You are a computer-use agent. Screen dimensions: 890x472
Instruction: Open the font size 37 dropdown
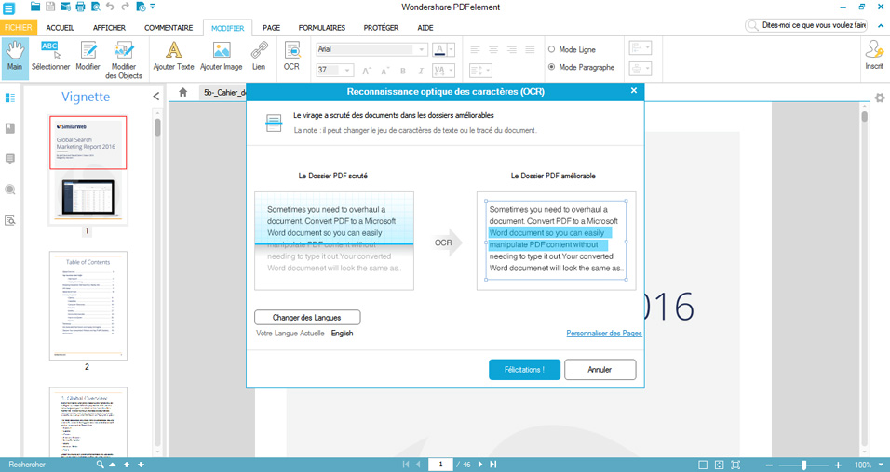pyautogui.click(x=348, y=71)
